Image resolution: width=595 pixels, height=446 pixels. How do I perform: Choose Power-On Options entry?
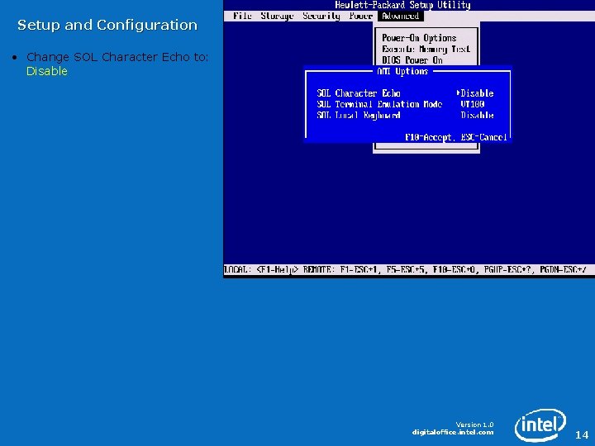pos(419,38)
